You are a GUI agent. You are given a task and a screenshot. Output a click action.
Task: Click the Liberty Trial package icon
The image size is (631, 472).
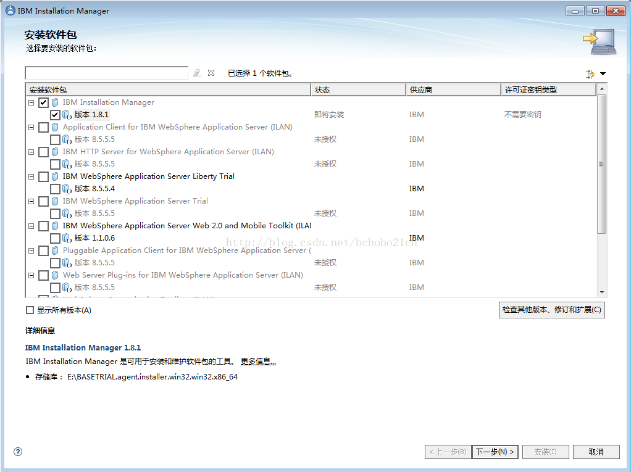click(x=55, y=176)
